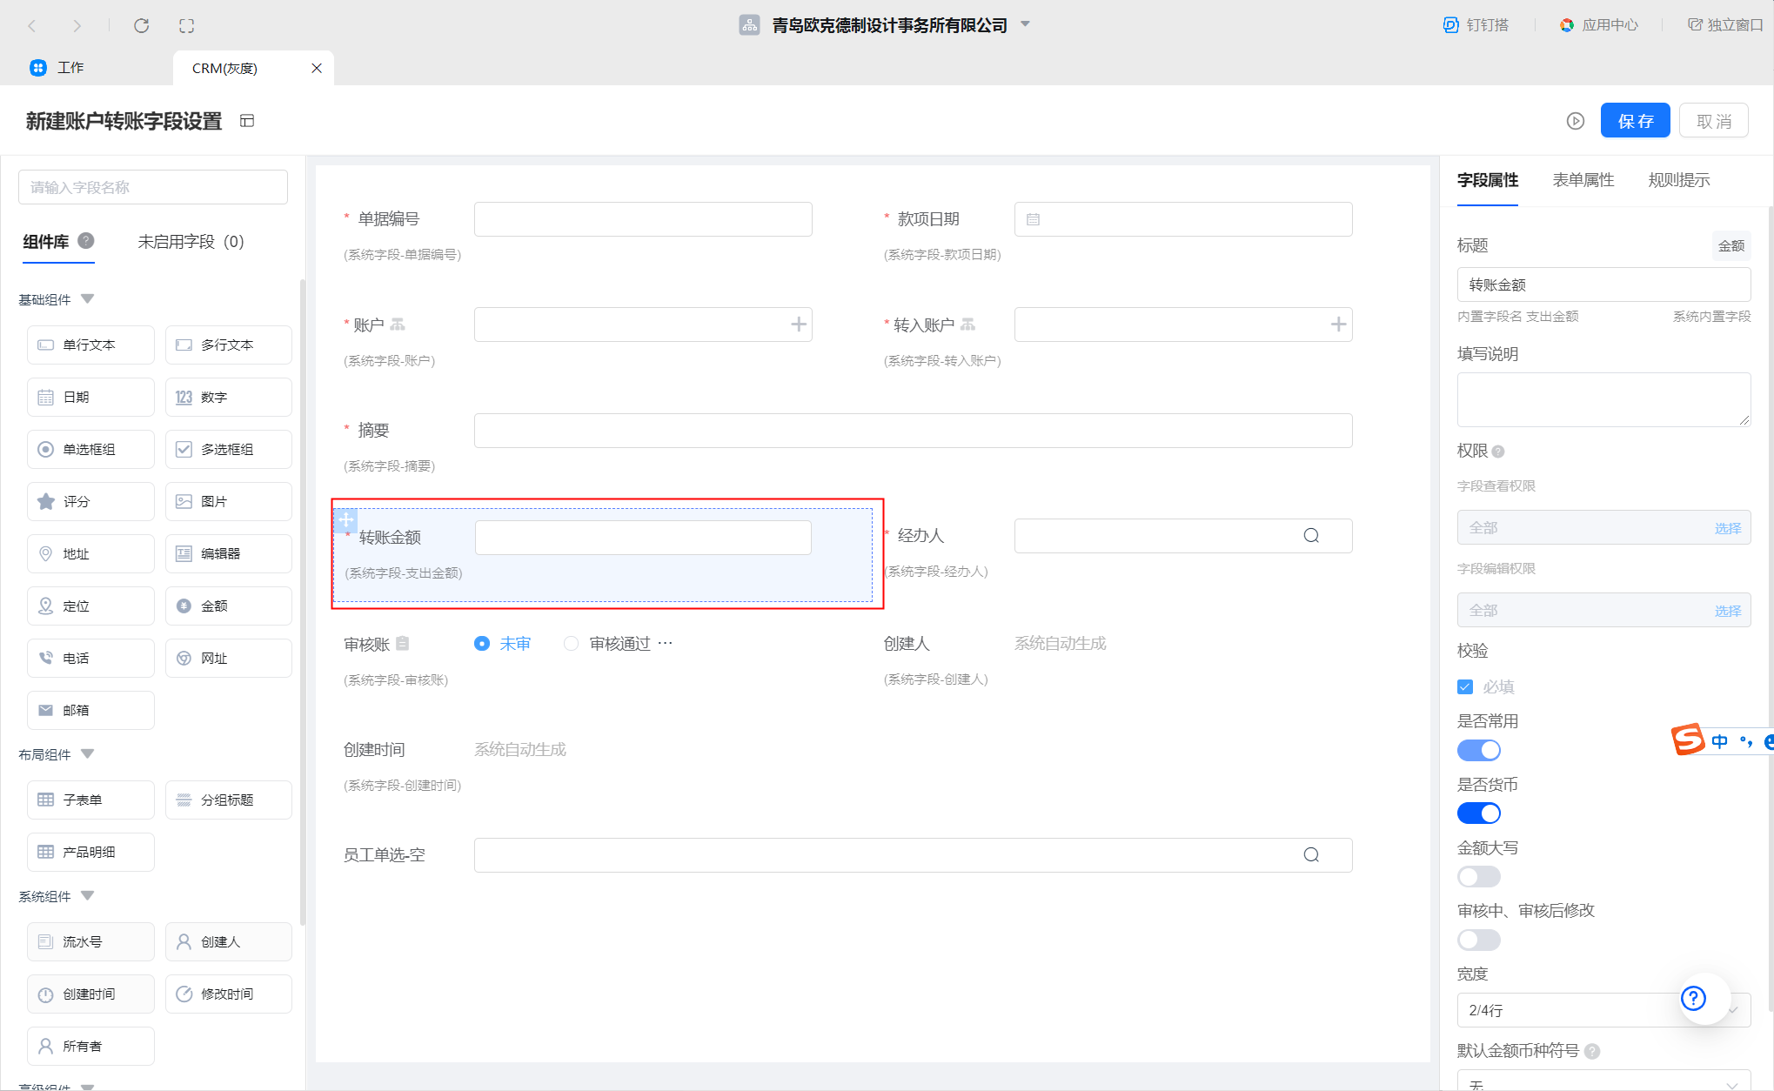1774x1091 pixels.
Task: Collapse the 基础组件 section
Action: pyautogui.click(x=87, y=299)
